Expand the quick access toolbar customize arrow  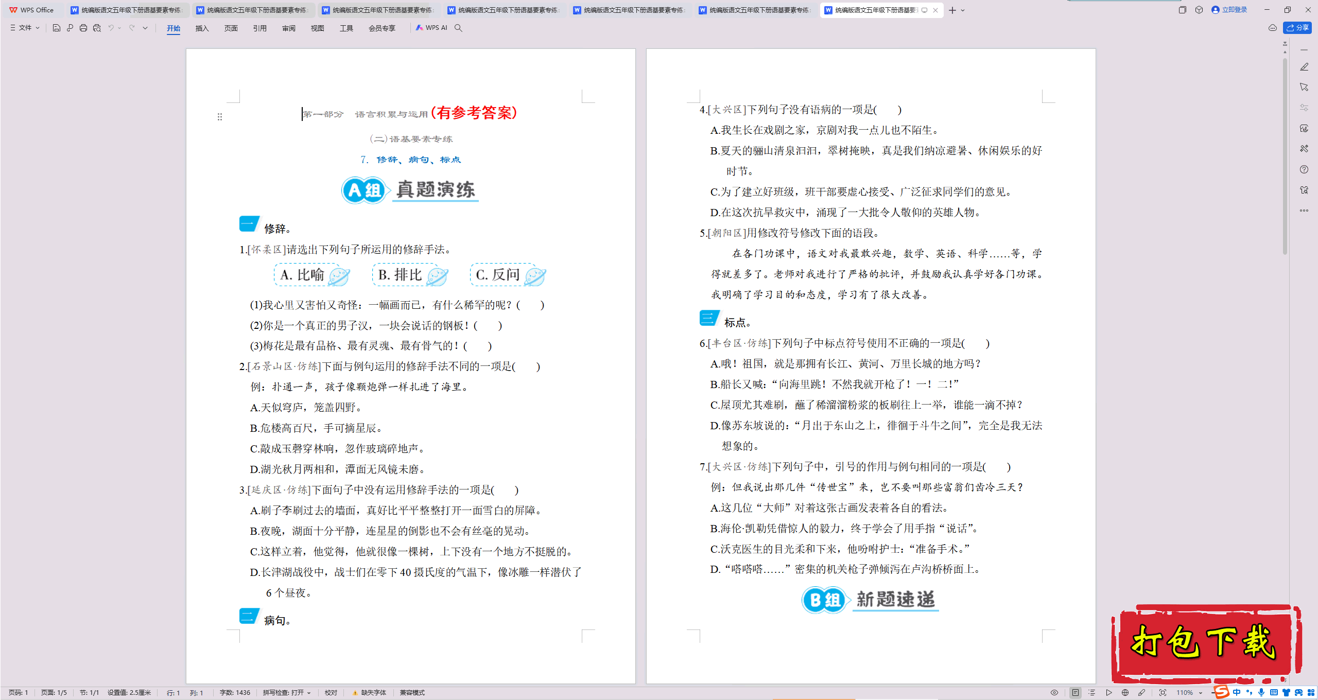pyautogui.click(x=145, y=28)
